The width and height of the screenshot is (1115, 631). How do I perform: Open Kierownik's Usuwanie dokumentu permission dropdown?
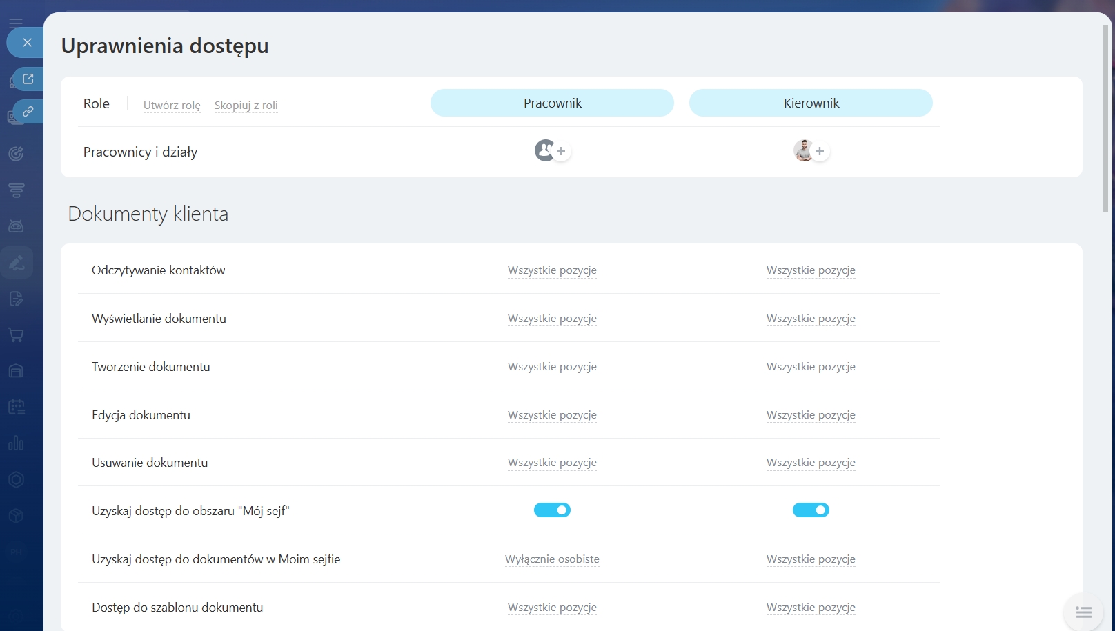[811, 463]
